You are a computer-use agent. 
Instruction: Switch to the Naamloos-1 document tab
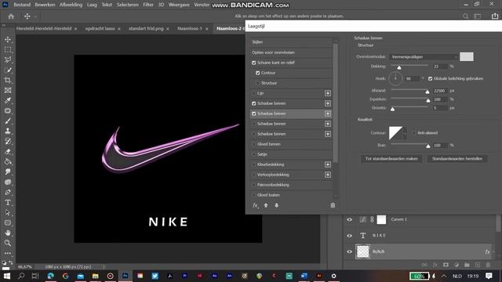pyautogui.click(x=190, y=28)
